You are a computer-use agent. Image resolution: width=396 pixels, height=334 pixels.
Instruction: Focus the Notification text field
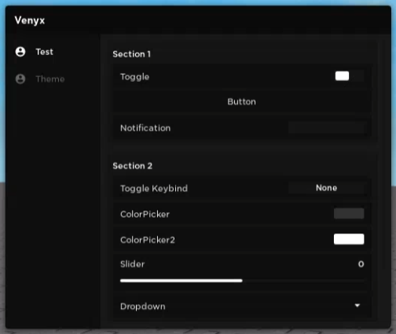coord(326,128)
